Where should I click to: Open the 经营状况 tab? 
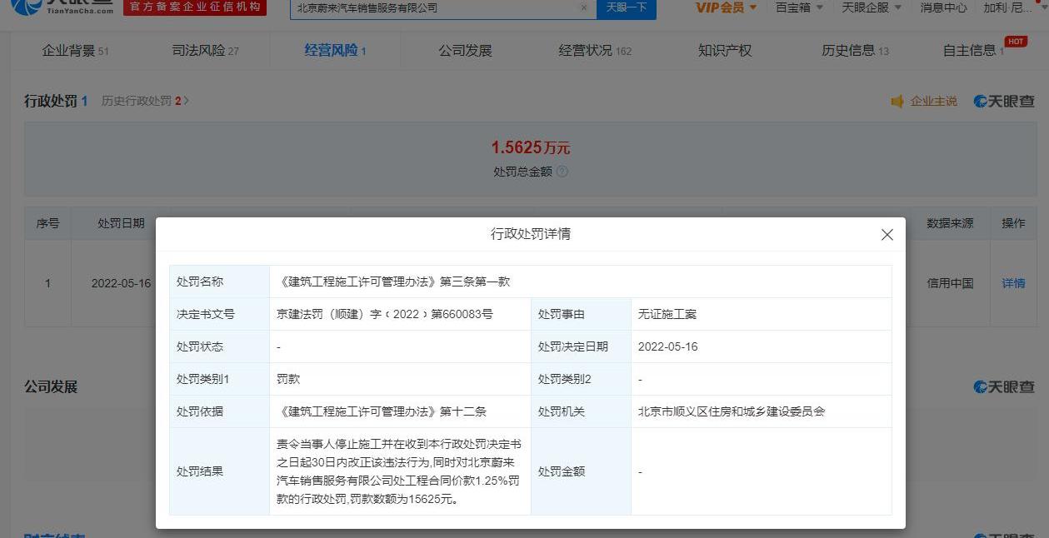pyautogui.click(x=595, y=51)
